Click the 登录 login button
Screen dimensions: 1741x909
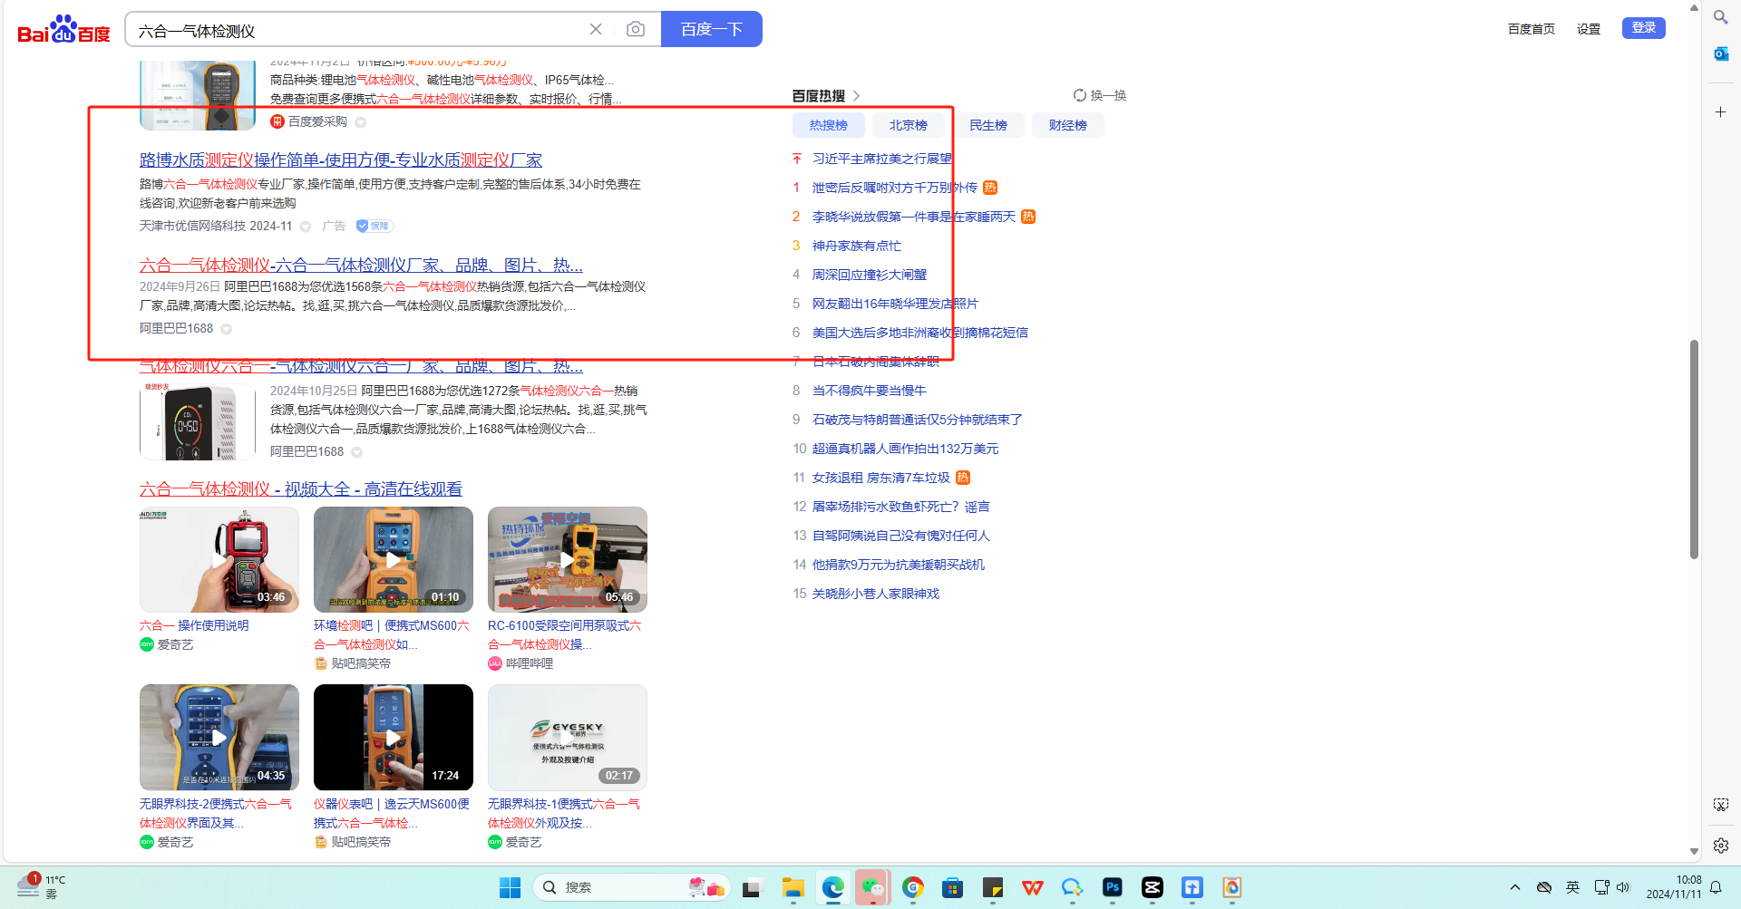[1643, 28]
